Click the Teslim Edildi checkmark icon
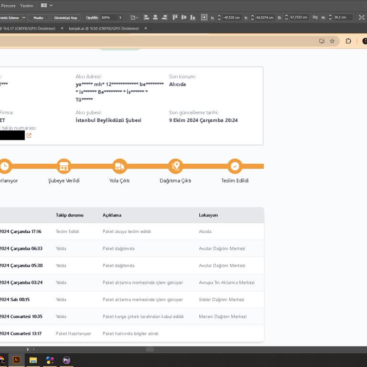The image size is (367, 367). click(235, 166)
